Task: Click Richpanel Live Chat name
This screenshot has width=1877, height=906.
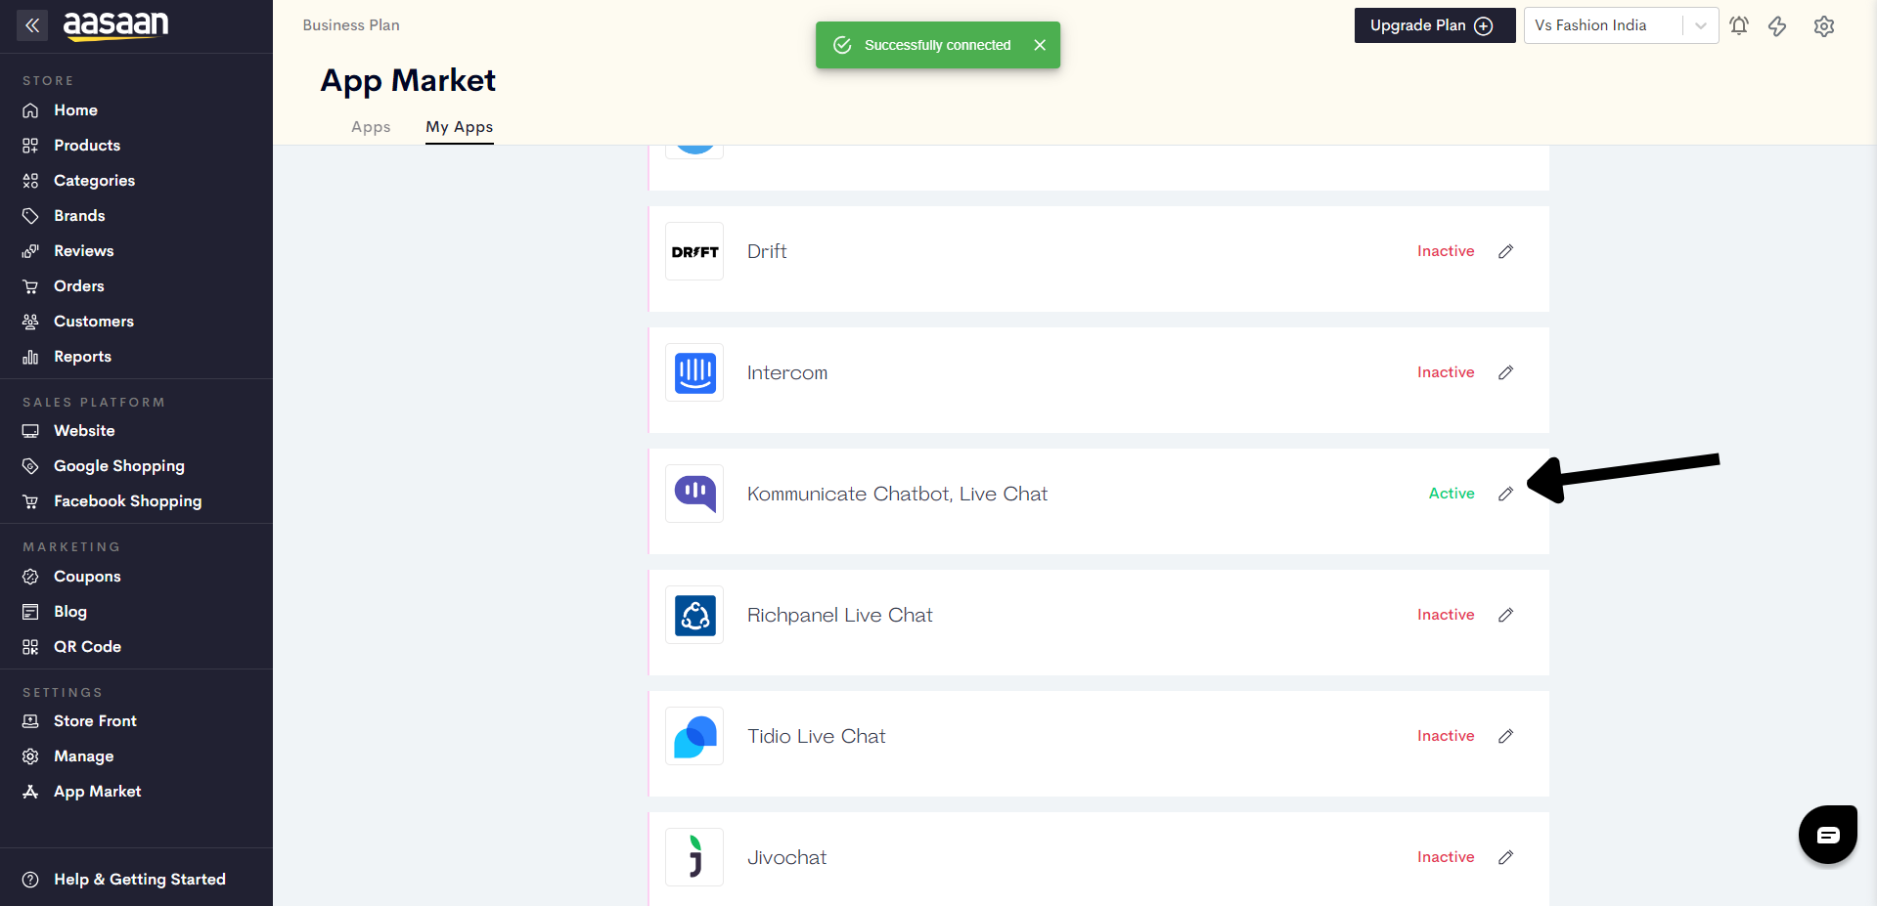Action: click(839, 615)
